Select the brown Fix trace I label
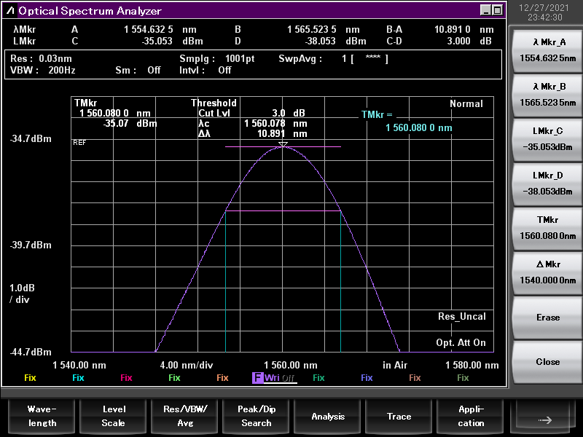 tap(415, 378)
